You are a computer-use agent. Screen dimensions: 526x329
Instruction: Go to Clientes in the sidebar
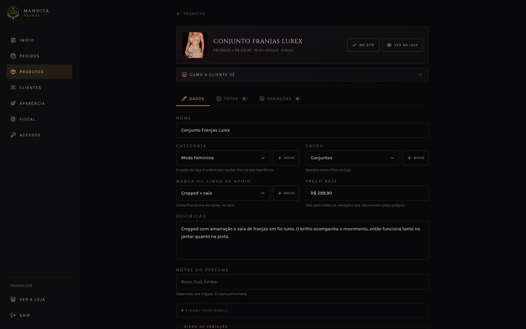pyautogui.click(x=39, y=88)
